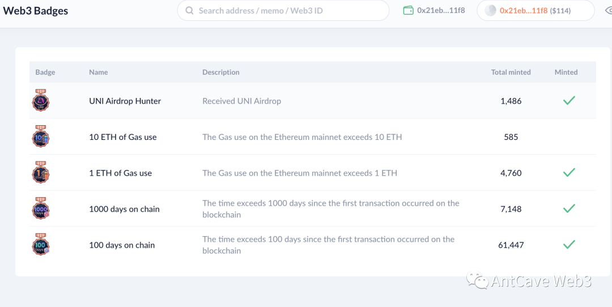The height and width of the screenshot is (307, 612).
Task: Click the 100 days on chain minted checkmark
Action: click(x=569, y=245)
